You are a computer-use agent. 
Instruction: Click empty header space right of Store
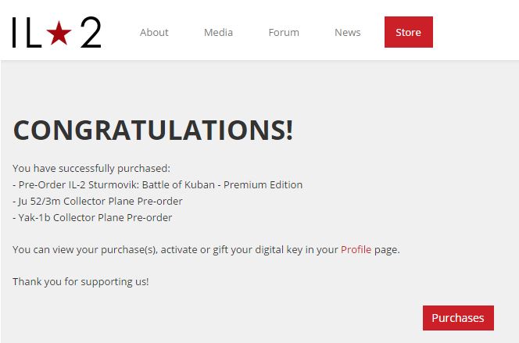pyautogui.click(x=475, y=32)
